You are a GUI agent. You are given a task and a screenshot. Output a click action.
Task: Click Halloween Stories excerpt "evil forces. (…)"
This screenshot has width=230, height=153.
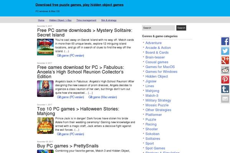click(x=95, y=124)
